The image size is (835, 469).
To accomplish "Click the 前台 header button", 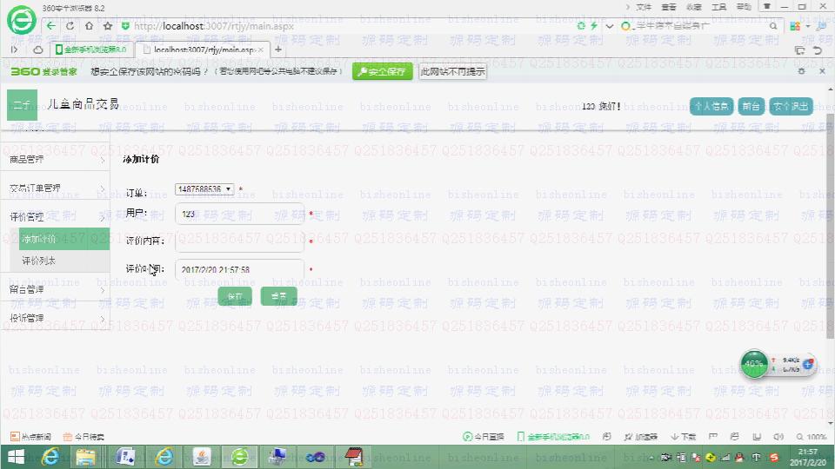I will pos(751,106).
